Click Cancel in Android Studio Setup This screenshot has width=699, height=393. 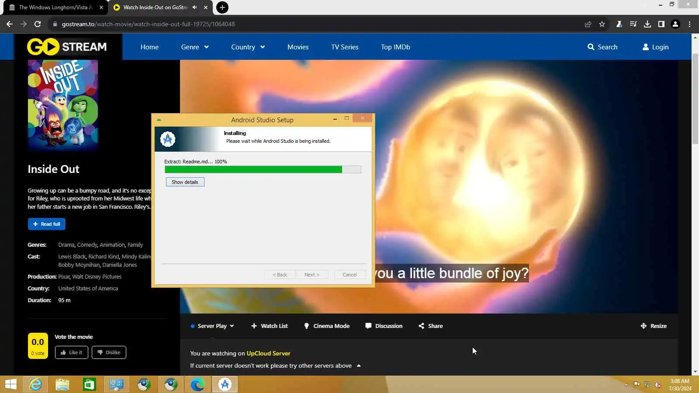tap(349, 275)
